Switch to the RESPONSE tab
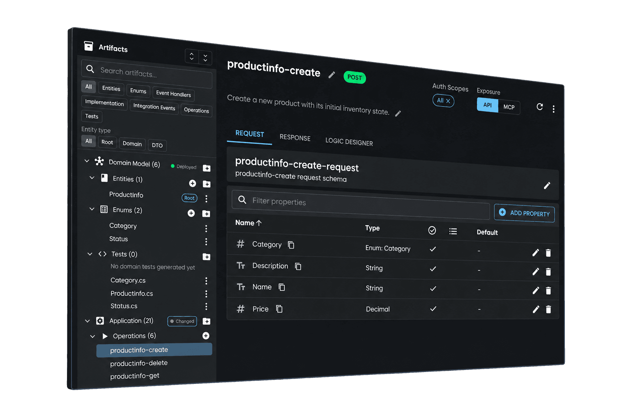The height and width of the screenshot is (420, 631). click(x=295, y=137)
